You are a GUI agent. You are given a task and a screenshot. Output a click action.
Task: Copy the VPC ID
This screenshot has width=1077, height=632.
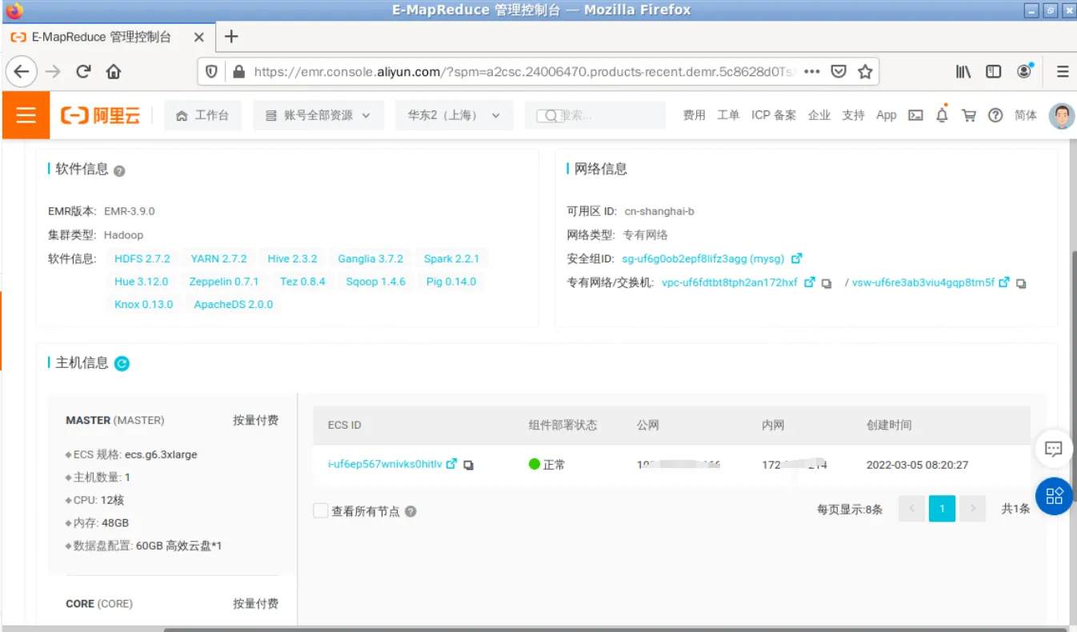tap(827, 283)
